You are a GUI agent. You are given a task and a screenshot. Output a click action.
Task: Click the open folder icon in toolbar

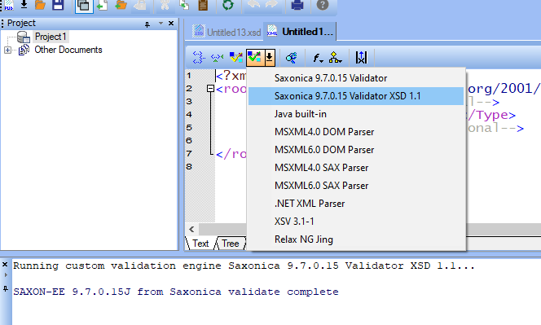coord(40,5)
